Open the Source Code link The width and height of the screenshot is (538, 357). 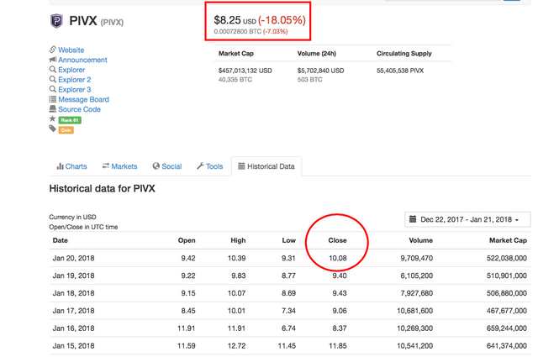click(x=79, y=109)
